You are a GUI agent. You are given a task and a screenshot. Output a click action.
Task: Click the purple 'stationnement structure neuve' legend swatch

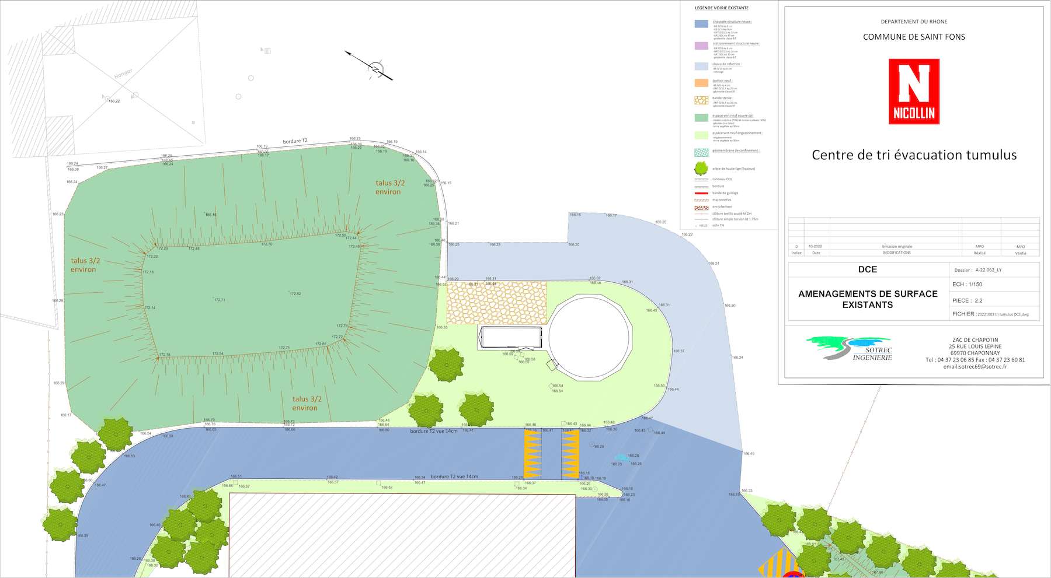[701, 45]
